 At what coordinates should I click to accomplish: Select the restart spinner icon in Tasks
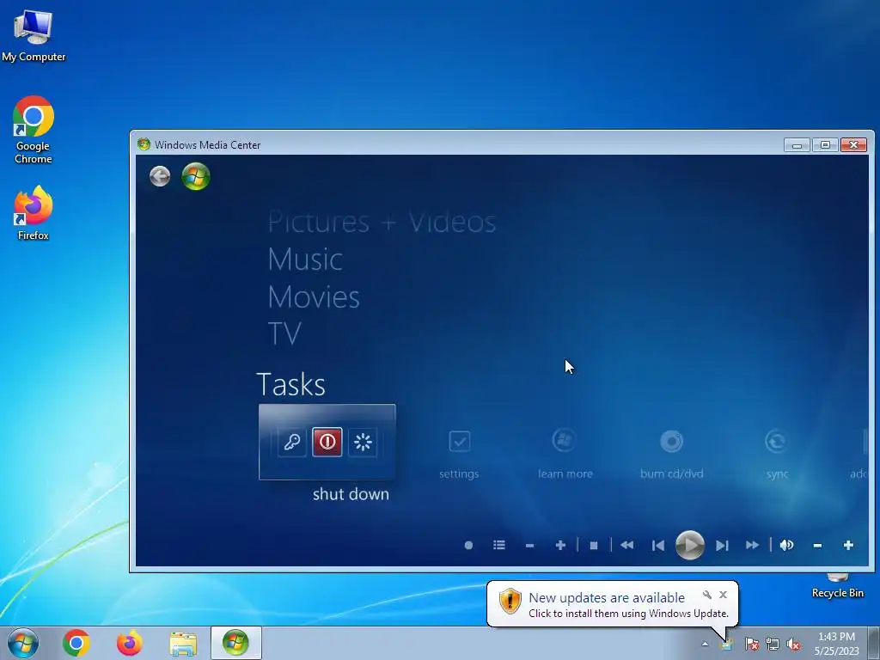363,443
